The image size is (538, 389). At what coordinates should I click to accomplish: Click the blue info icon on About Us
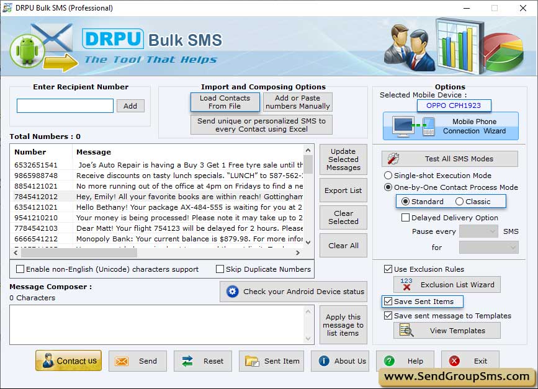(323, 361)
